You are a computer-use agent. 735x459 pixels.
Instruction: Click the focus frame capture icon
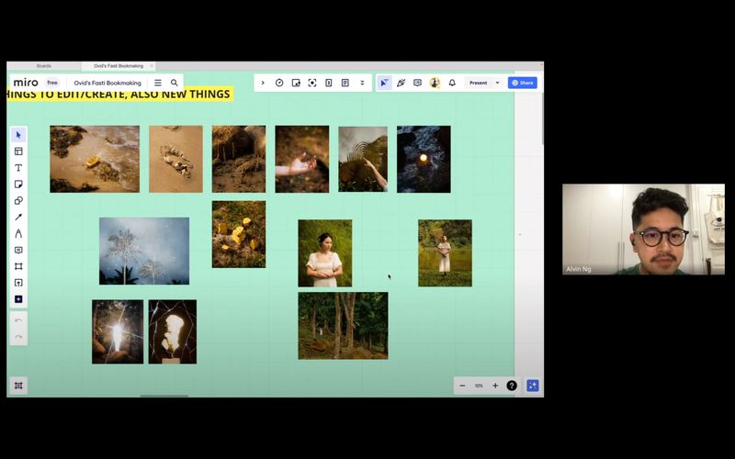tap(312, 83)
